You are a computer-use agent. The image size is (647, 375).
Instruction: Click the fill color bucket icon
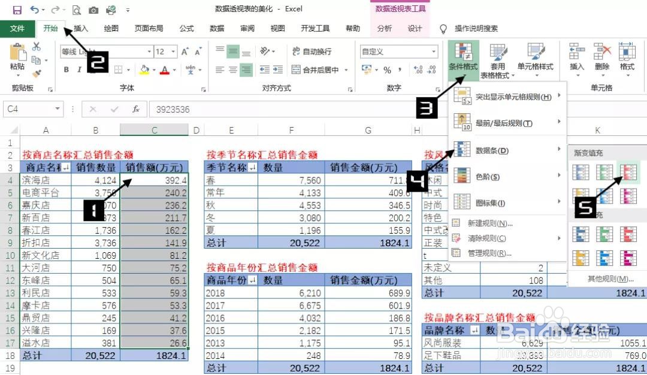[144, 69]
